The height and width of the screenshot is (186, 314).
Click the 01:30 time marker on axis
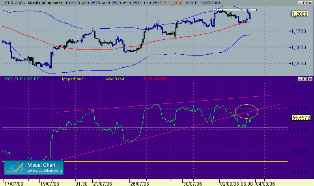(x=81, y=184)
